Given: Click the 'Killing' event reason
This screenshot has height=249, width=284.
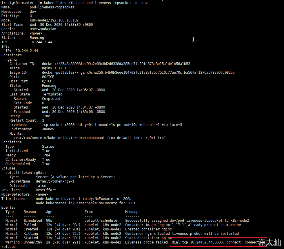Looking at the screenshot, I should coord(31,234).
